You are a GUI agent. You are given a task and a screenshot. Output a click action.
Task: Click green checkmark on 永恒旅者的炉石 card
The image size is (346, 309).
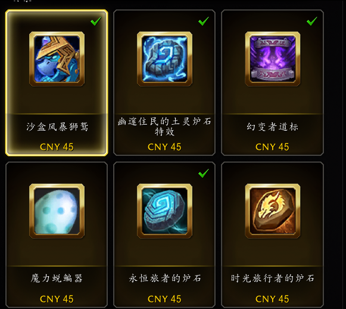[204, 173]
